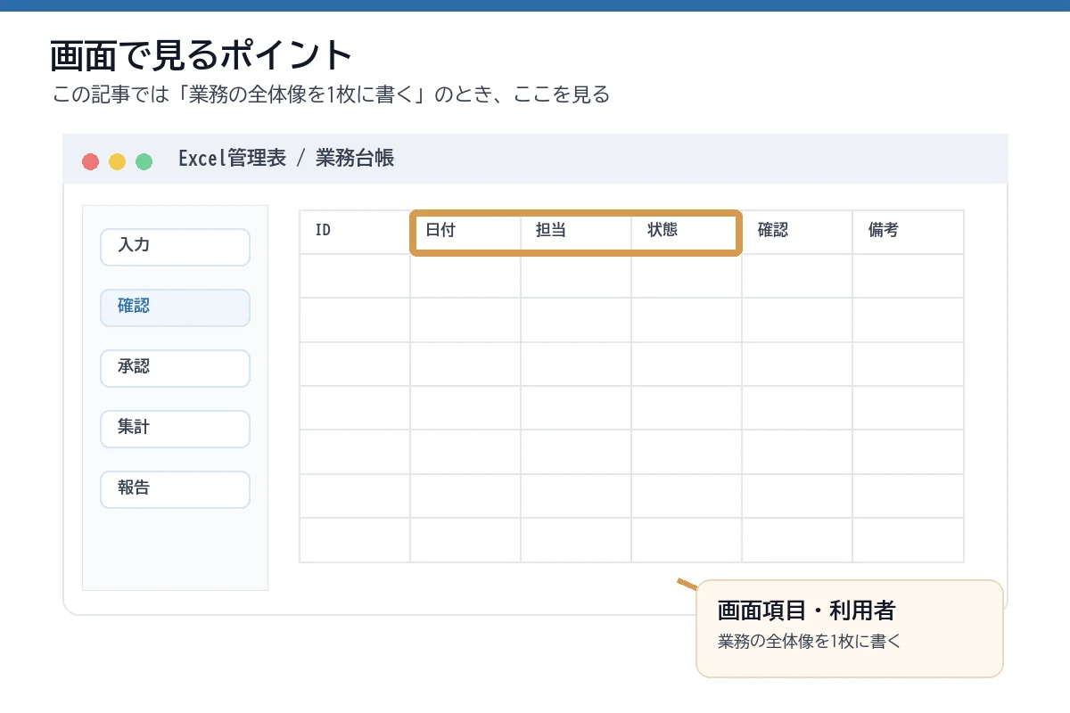The width and height of the screenshot is (1070, 713).
Task: Click the yellow minimize window dot
Action: coord(117,161)
